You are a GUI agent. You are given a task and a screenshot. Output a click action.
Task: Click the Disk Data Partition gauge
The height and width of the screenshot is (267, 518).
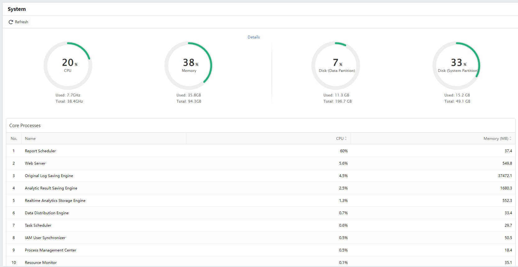(x=336, y=65)
